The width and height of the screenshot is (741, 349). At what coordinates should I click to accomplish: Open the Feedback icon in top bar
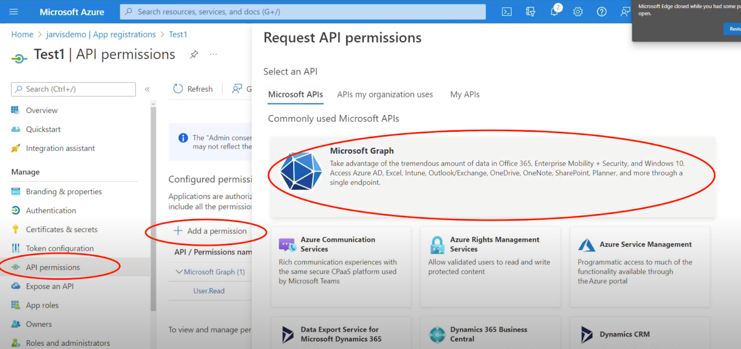pos(625,12)
